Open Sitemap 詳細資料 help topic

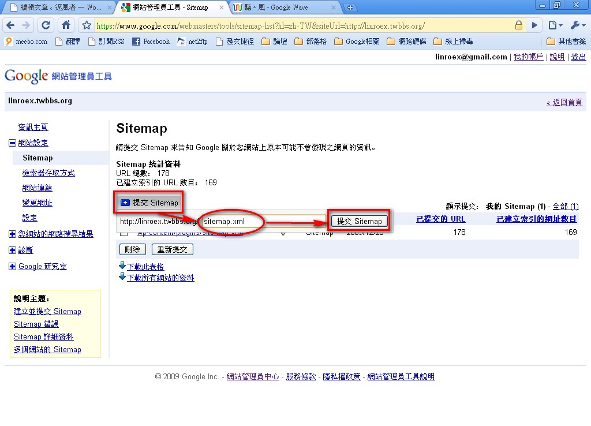click(44, 337)
